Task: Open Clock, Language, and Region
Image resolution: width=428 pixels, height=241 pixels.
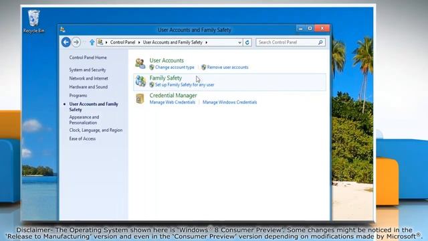Action: click(x=96, y=130)
